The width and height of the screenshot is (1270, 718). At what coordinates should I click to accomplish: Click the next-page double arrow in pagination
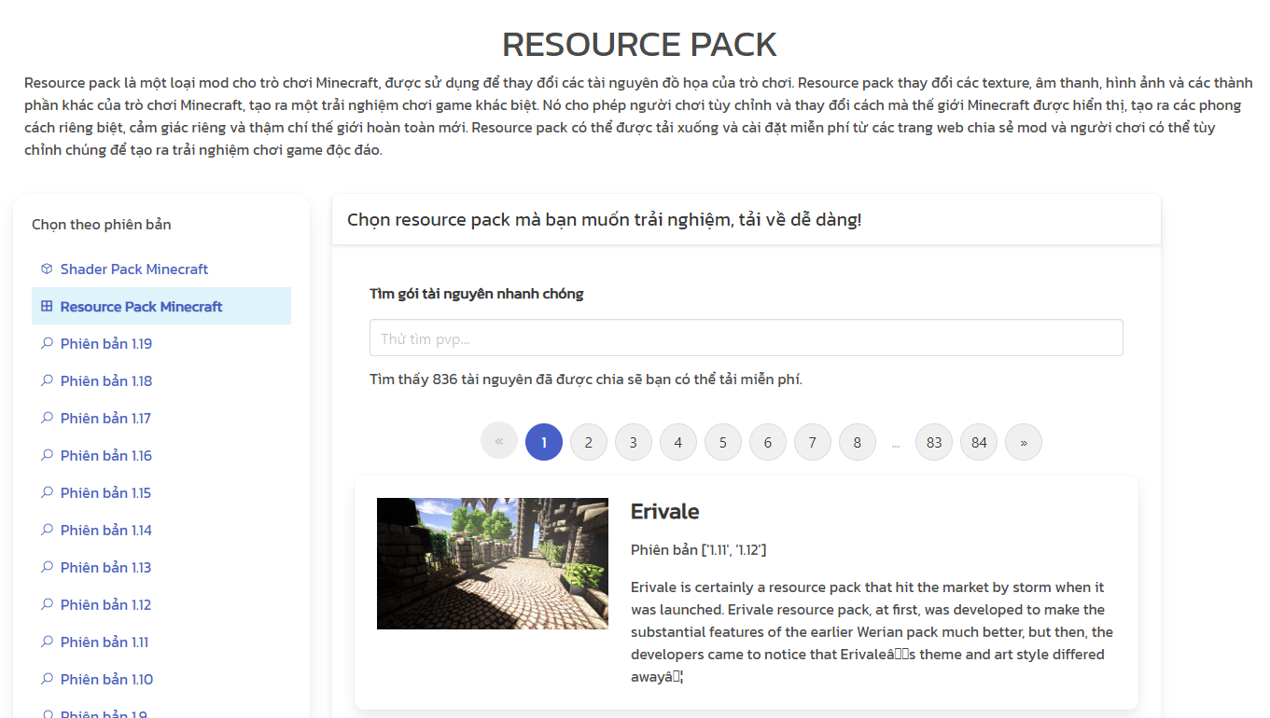[x=1023, y=441]
